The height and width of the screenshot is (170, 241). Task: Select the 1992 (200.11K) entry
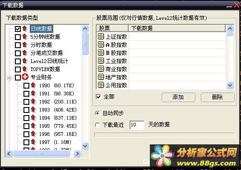pyautogui.click(x=58, y=102)
